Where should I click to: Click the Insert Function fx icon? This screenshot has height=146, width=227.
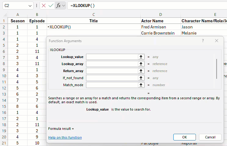tap(58, 5)
